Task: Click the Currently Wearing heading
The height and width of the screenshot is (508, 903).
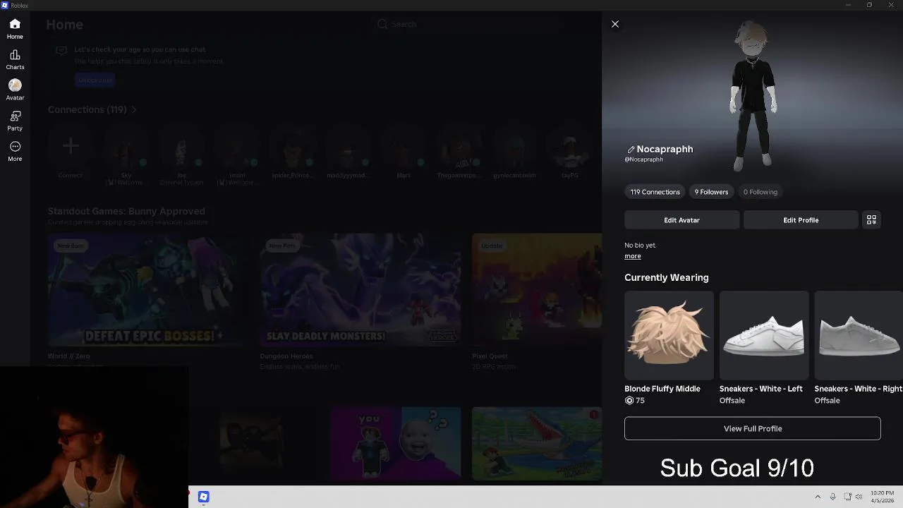Action: [x=666, y=277]
